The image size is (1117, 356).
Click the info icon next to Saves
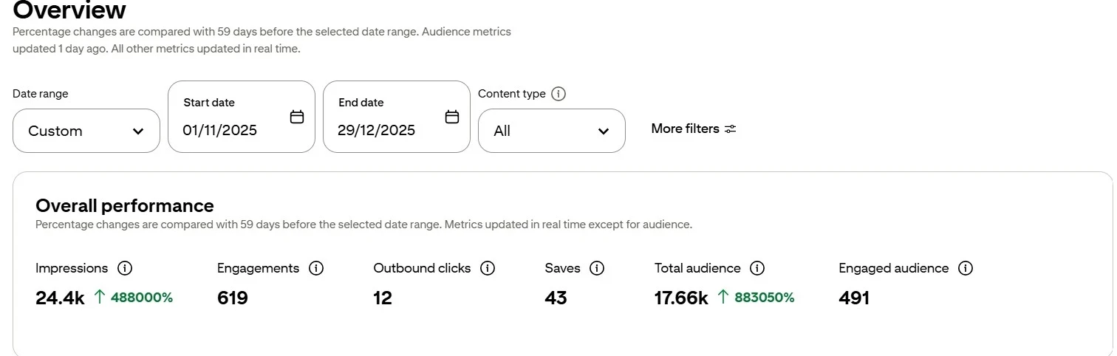pos(597,268)
